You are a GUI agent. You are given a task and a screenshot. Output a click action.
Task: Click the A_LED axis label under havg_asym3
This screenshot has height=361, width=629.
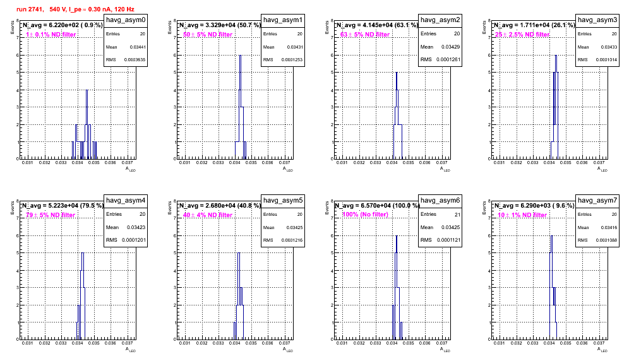click(602, 169)
